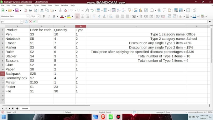The width and height of the screenshot is (213, 120).
Task: Expand the Font Size dropdown
Action: (x=39, y=16)
